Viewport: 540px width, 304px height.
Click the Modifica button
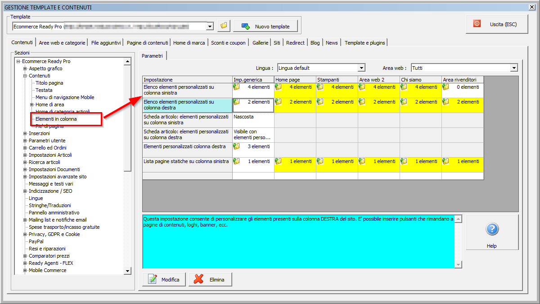click(x=164, y=280)
